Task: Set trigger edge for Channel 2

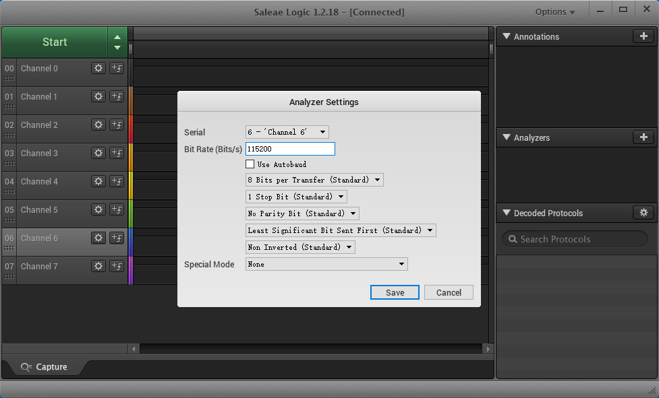Action: [117, 125]
